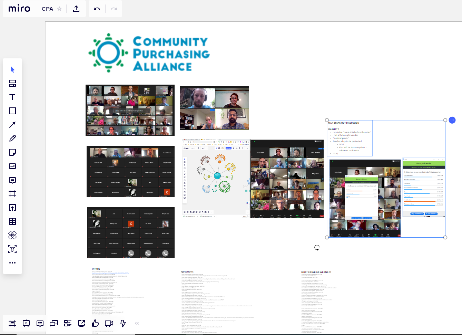Image resolution: width=462 pixels, height=335 pixels.
Task: Star the CPA board as favorite
Action: pos(59,9)
